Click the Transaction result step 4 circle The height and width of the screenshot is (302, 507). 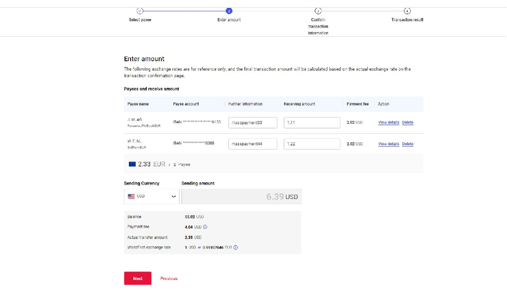point(407,11)
